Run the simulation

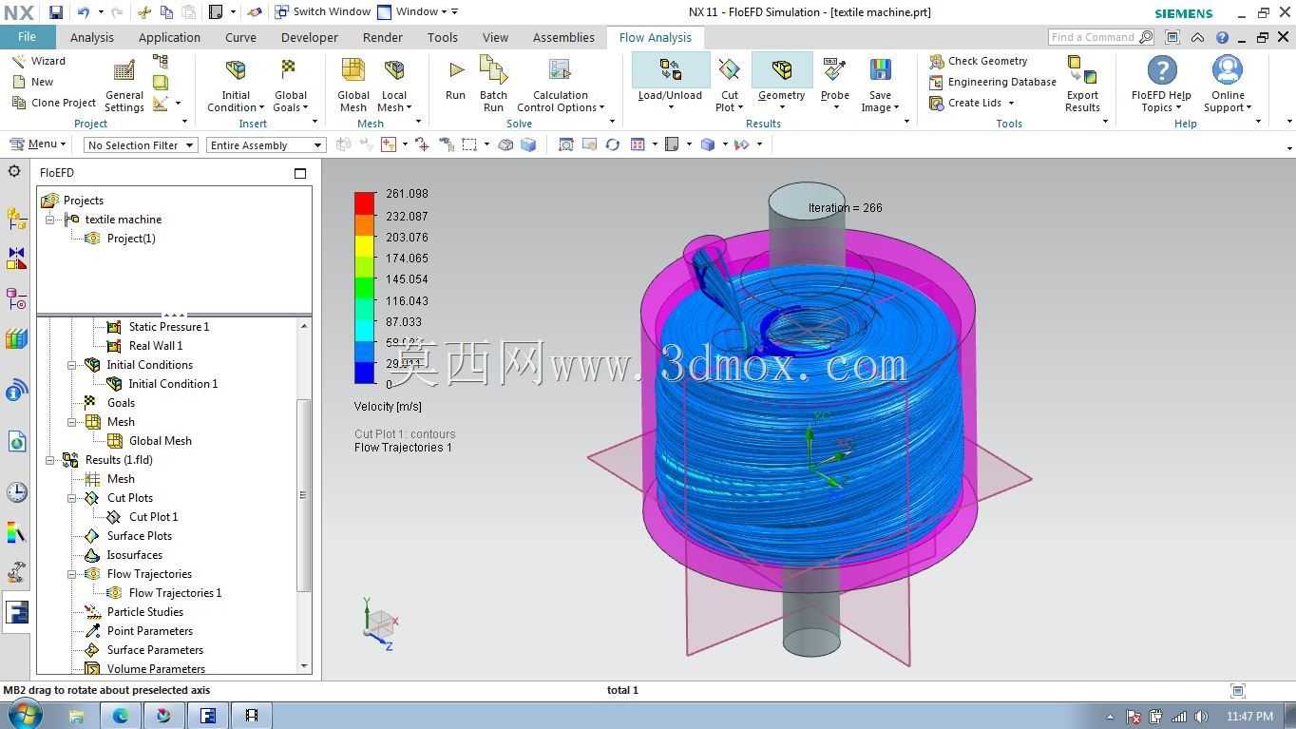tap(455, 80)
